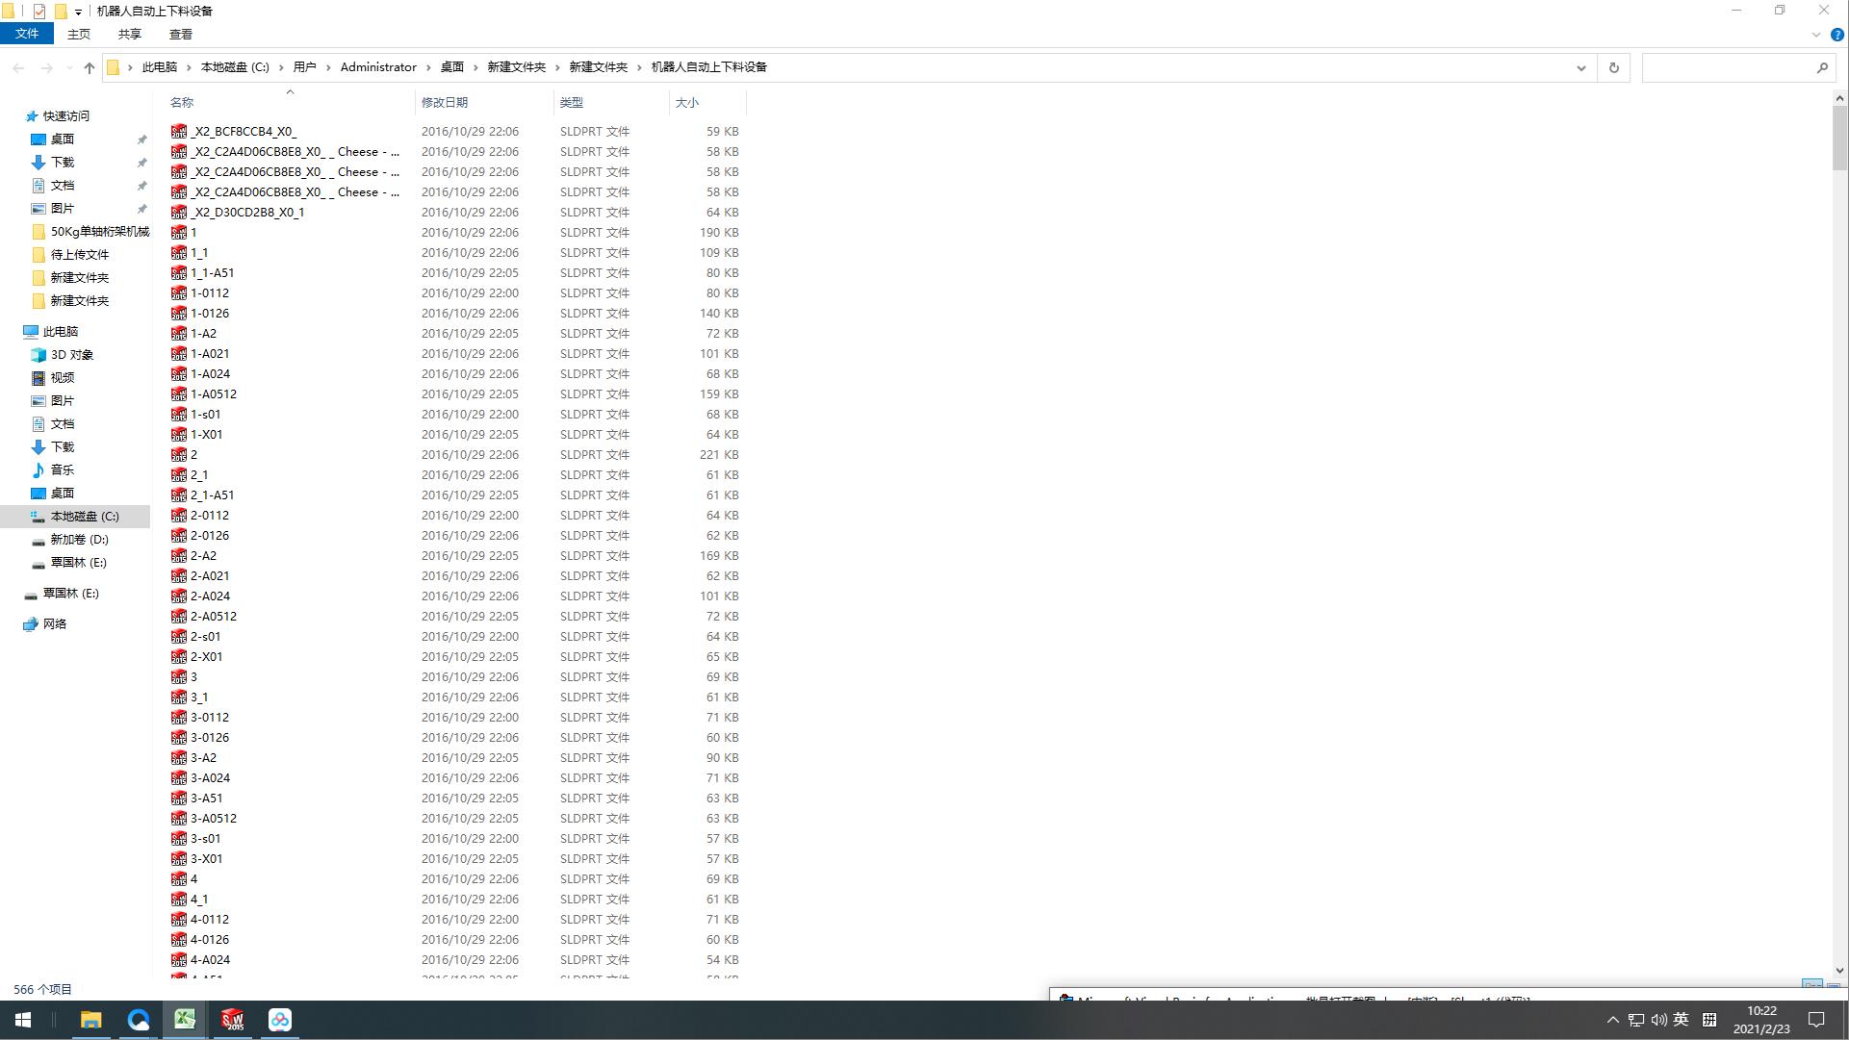Expand the ribbon with the chevron
Viewport: 1849px width, 1040px height.
[1816, 35]
